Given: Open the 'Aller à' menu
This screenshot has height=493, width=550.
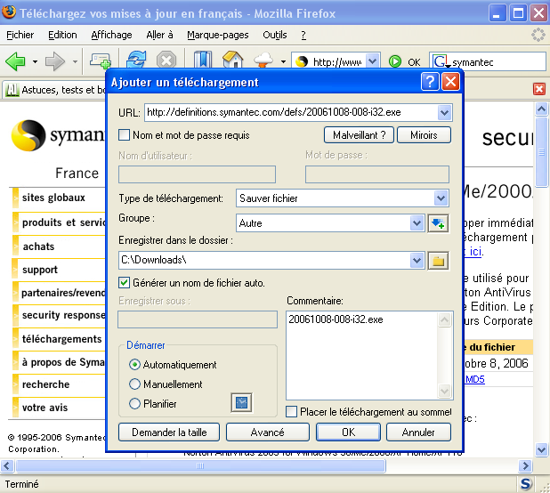Looking at the screenshot, I should [159, 35].
